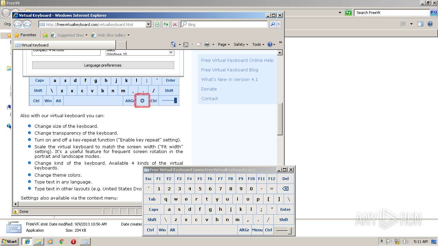Screen dimensions: 438x246
Task: Click the settings gear in keyboard picture
Action: (x=142, y=101)
